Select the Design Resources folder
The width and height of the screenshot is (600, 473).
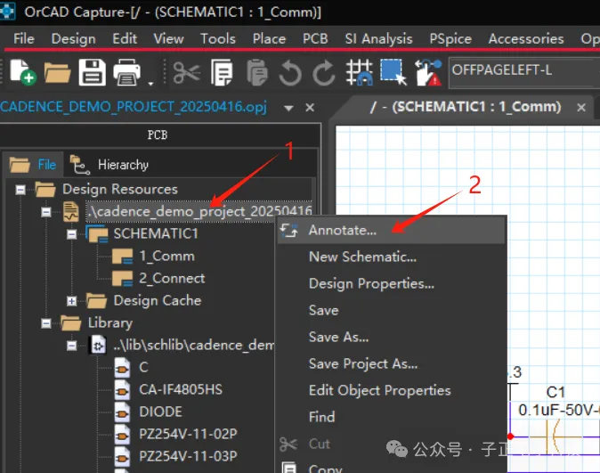coord(120,189)
